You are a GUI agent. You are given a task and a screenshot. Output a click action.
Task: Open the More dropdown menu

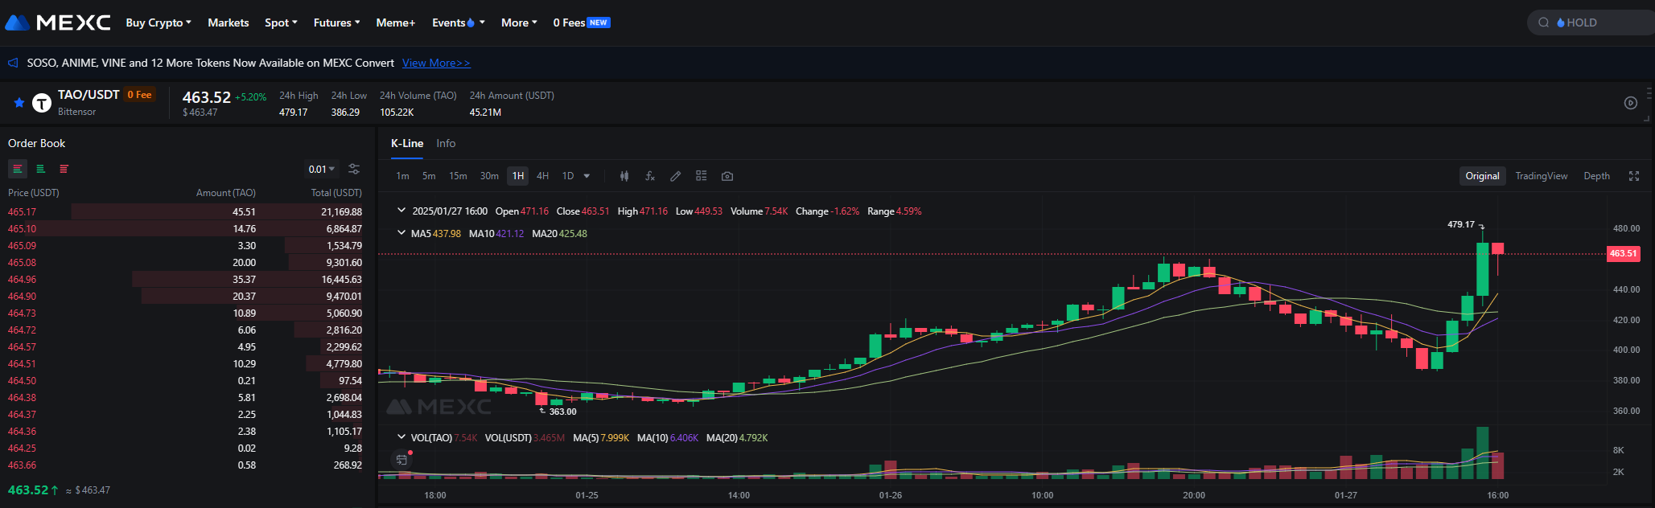[x=519, y=23]
